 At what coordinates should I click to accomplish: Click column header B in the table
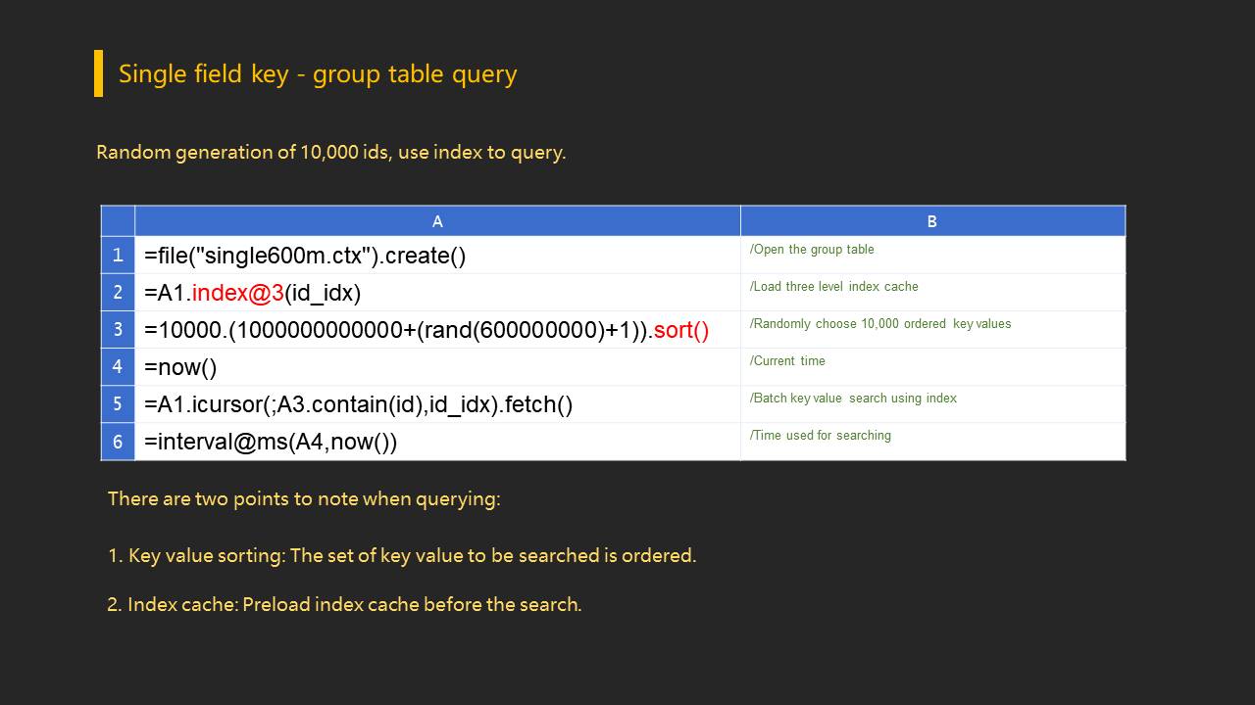(931, 221)
